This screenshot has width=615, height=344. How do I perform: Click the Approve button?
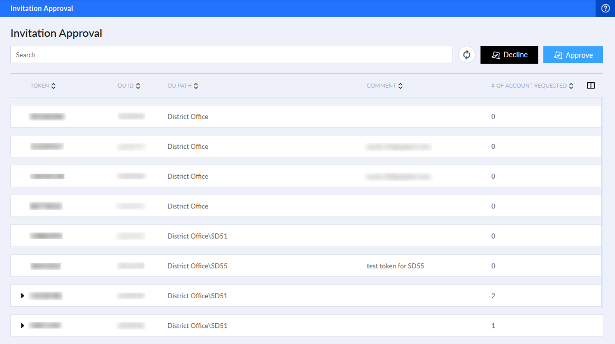(x=573, y=54)
